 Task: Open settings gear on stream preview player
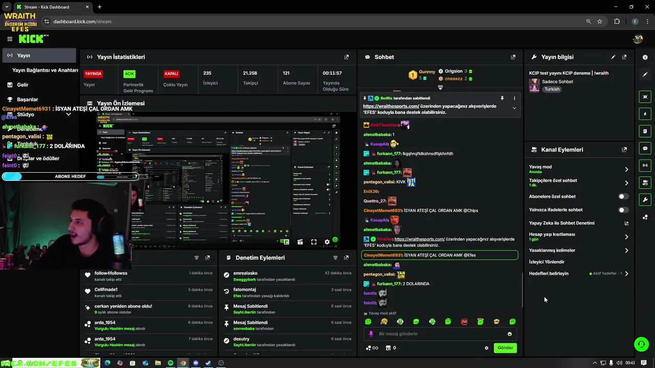pos(327,242)
